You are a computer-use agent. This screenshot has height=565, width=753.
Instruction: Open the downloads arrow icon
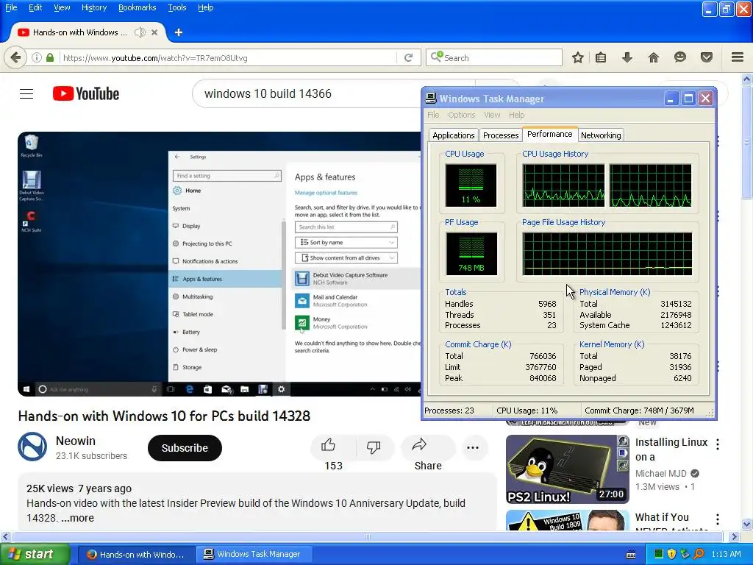coord(627,57)
